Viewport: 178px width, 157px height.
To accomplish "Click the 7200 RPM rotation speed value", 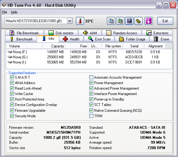I will pyautogui.click(x=156, y=148).
